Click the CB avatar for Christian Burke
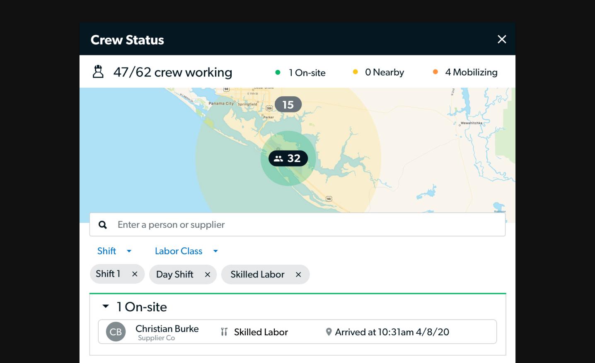595x363 pixels. [116, 332]
